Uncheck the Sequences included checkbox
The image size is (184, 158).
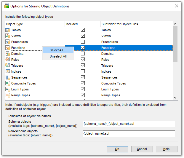pos(83,77)
